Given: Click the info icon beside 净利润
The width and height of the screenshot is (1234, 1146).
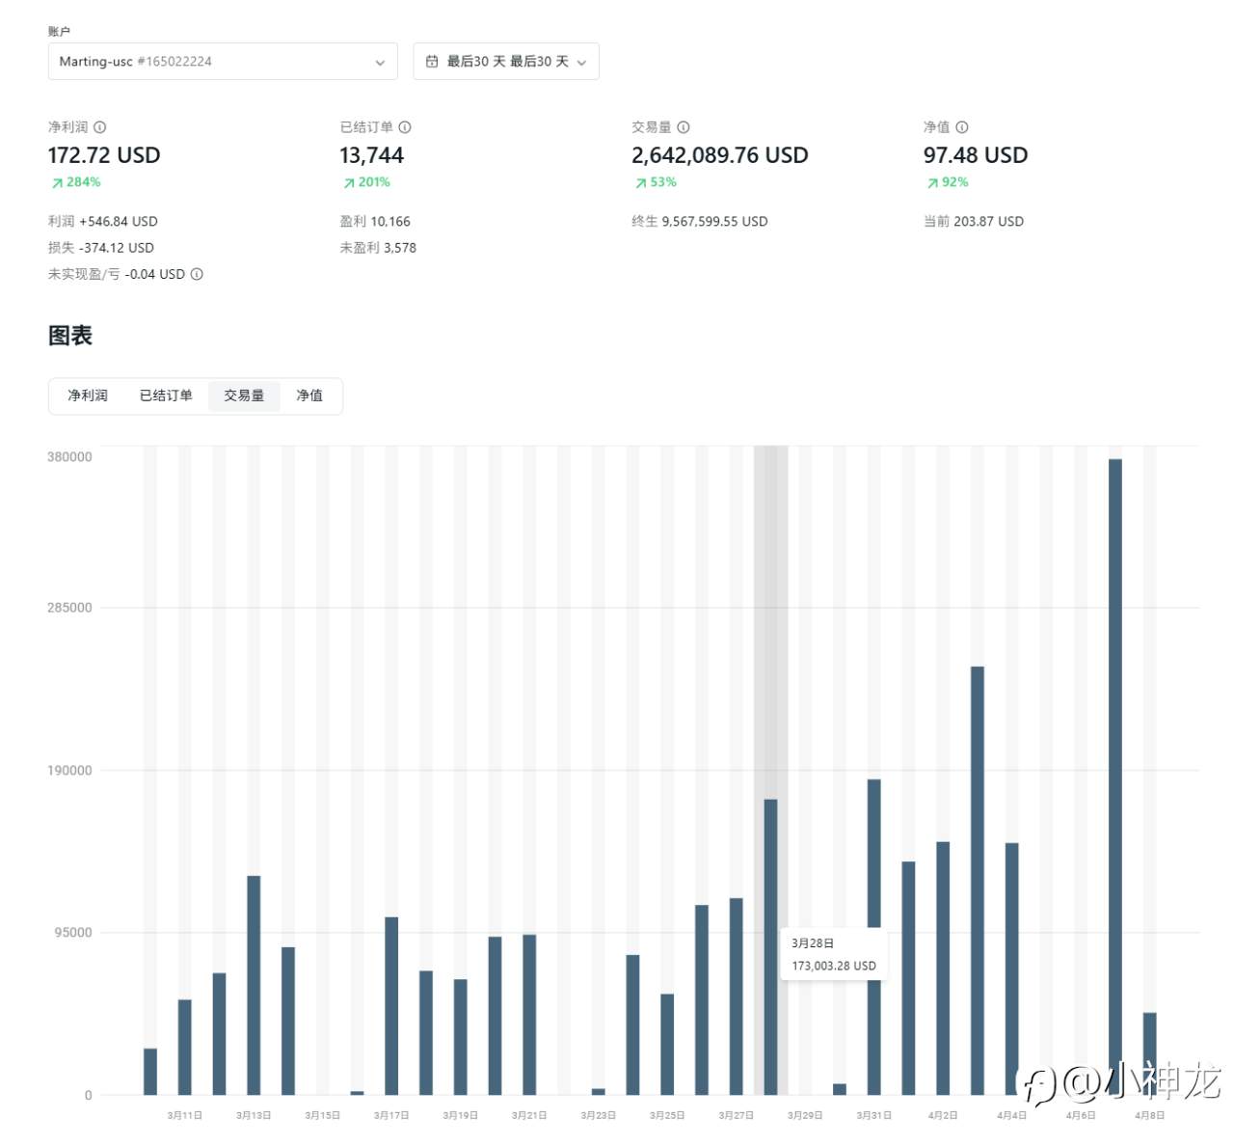Looking at the screenshot, I should (100, 127).
